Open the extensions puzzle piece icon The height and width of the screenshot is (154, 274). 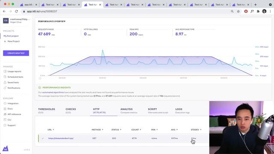tap(258, 12)
